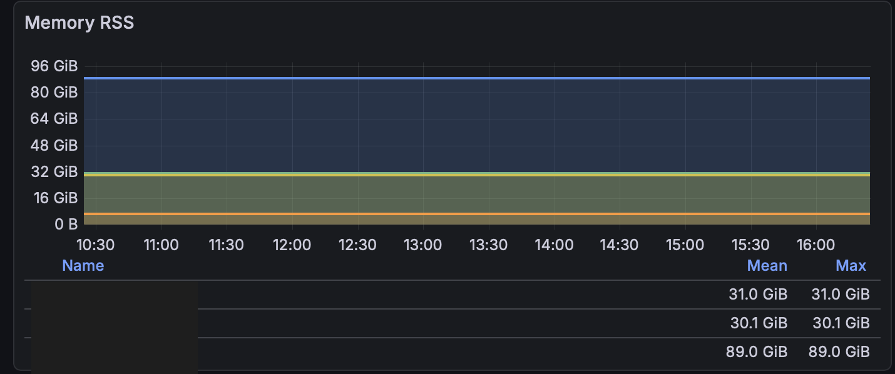Select the legend row showing 30.1 GiB mean
Screen dimensions: 895x374
(x=438, y=323)
